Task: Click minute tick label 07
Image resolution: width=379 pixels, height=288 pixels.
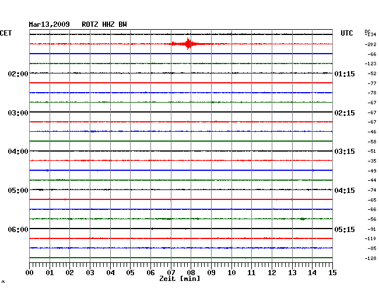Action: click(171, 273)
